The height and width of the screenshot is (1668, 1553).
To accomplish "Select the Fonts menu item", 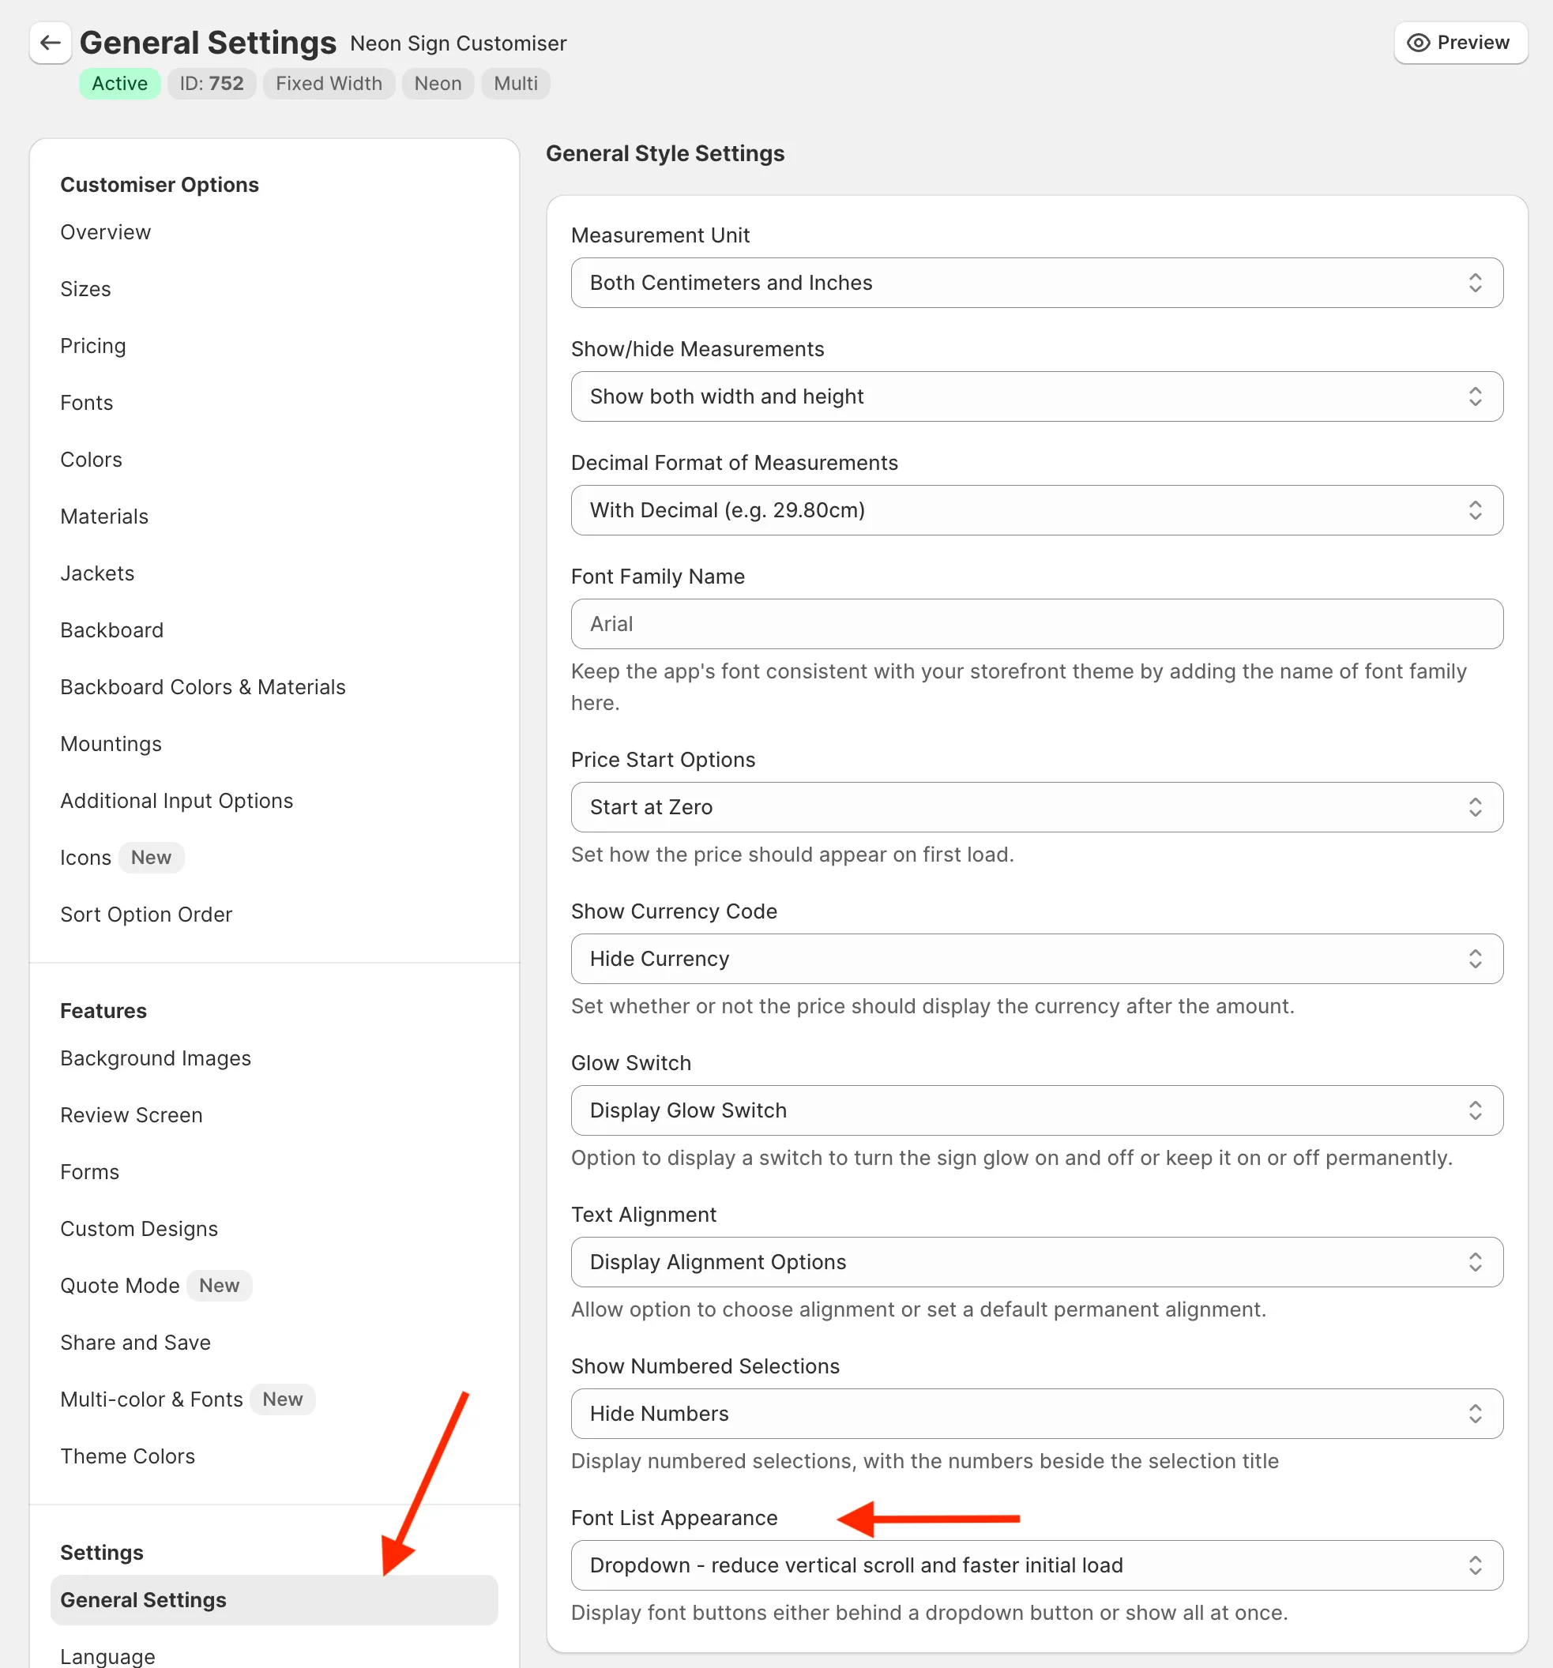I will (85, 401).
